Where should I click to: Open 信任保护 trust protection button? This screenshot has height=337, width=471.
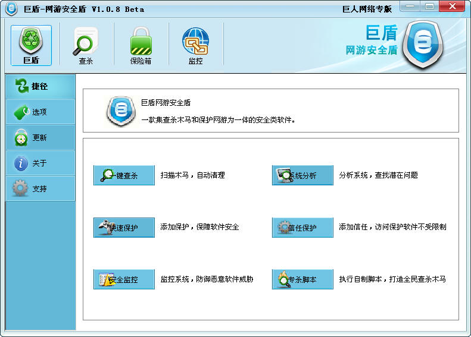click(302, 228)
